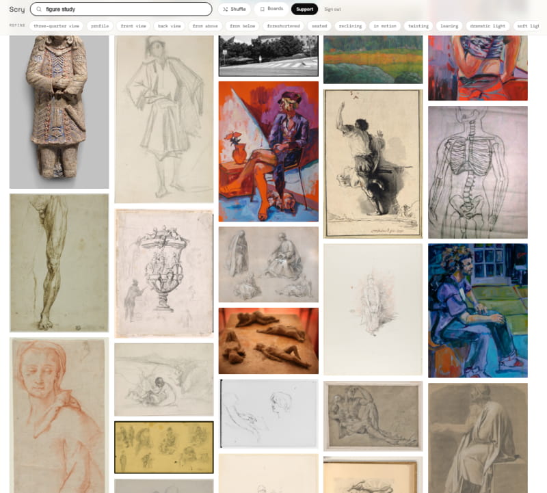
Task: Open the framed gray crouching figure drawing
Action: [x=373, y=416]
